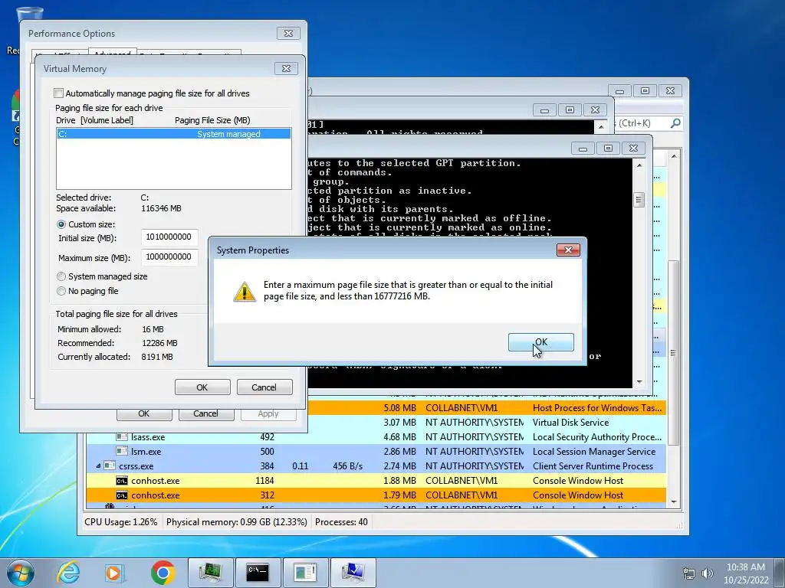The image size is (785, 588).
Task: Choose System managed size option
Action: [61, 276]
